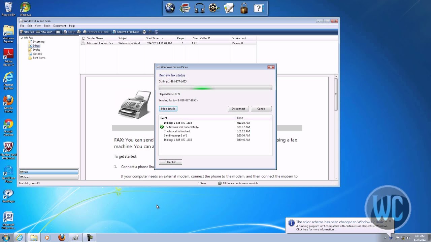Open the Document menu

pos(60,26)
